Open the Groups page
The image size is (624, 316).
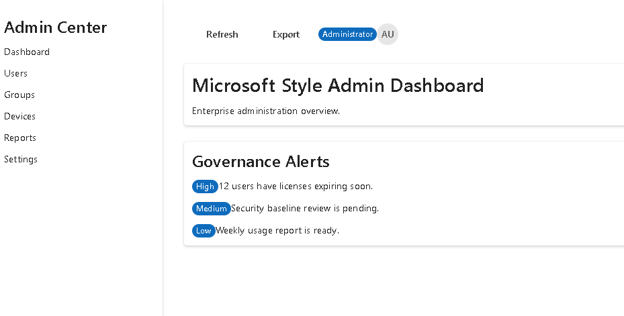tap(19, 95)
